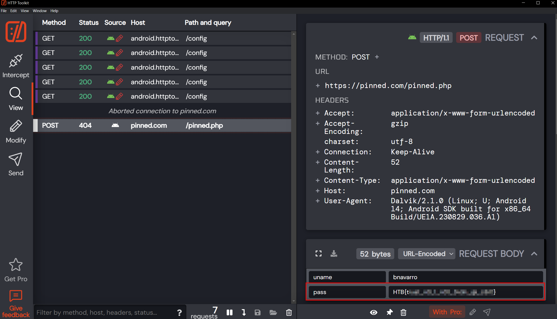The width and height of the screenshot is (557, 319).
Task: Click the Host column header
Action: point(138,23)
